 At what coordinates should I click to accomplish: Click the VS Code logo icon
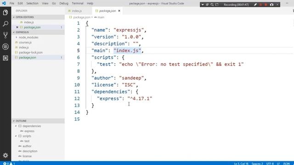4,3
